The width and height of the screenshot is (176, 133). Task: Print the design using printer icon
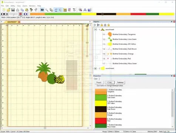tap(17, 10)
